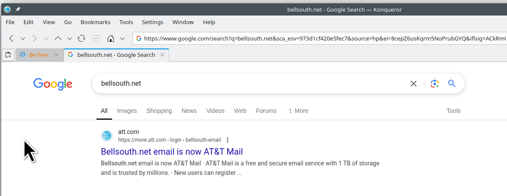Open the Bookmarks menu
Image resolution: width=507 pixels, height=196 pixels.
pos(95,22)
